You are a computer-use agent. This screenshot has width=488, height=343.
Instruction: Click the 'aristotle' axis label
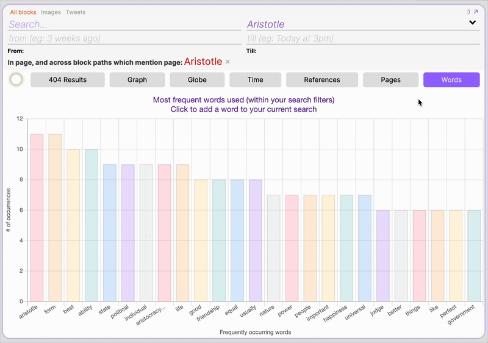click(x=29, y=311)
